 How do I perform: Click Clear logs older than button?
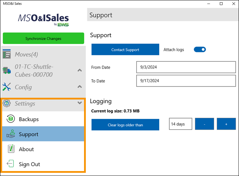125,125
